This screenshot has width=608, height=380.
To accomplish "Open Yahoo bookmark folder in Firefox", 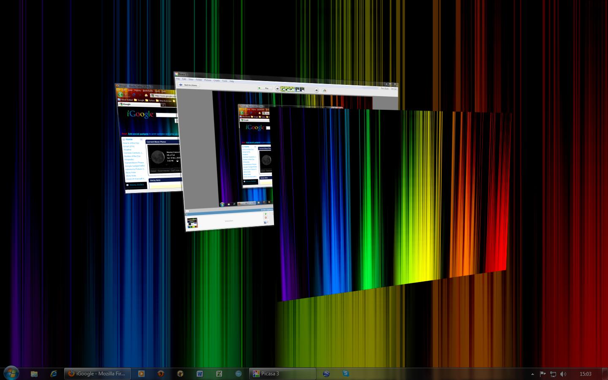I will [x=150, y=100].
